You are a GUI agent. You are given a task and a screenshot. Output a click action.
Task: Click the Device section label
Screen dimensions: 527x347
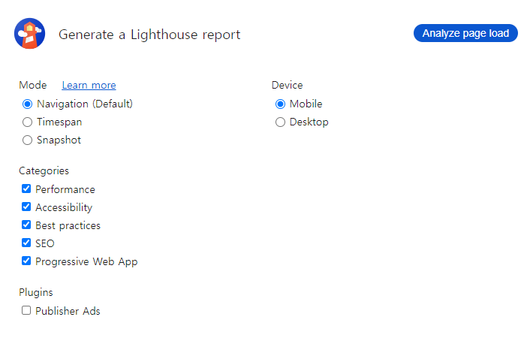coord(288,85)
